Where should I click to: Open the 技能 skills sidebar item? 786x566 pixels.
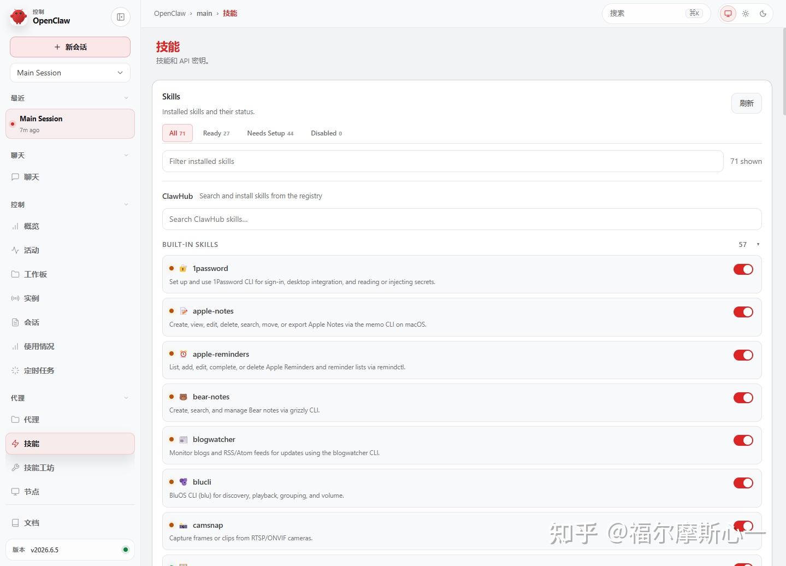pyautogui.click(x=70, y=444)
